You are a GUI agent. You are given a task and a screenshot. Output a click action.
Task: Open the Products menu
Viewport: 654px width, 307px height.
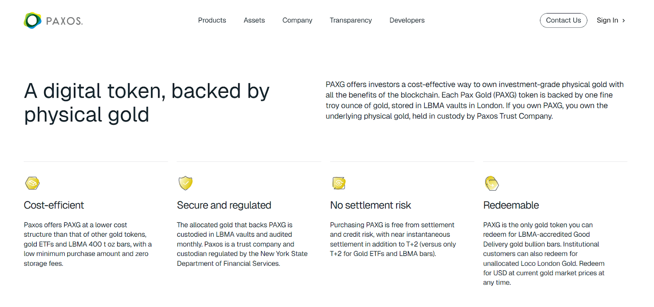(x=212, y=20)
